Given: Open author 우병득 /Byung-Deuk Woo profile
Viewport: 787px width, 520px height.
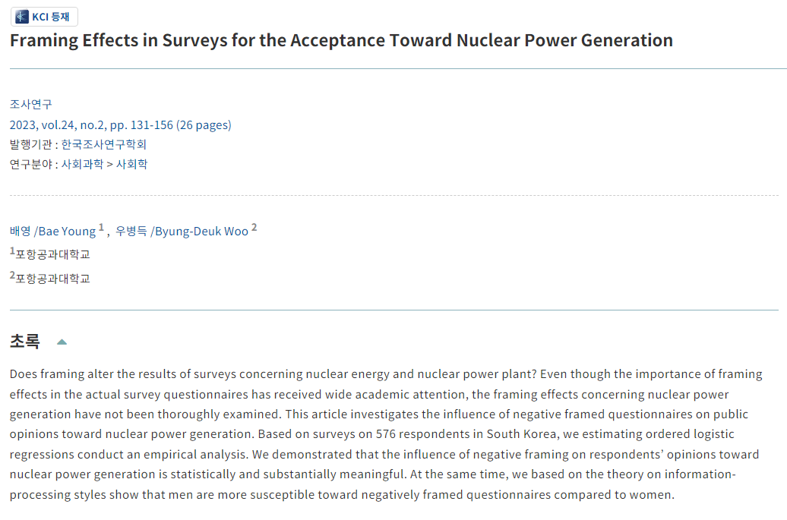Looking at the screenshot, I should coord(182,232).
